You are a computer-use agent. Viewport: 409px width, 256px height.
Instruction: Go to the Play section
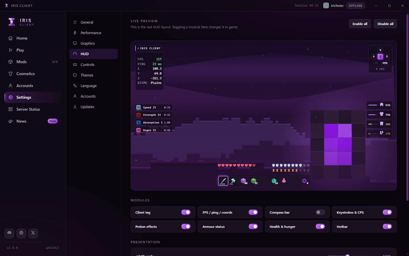point(33,50)
